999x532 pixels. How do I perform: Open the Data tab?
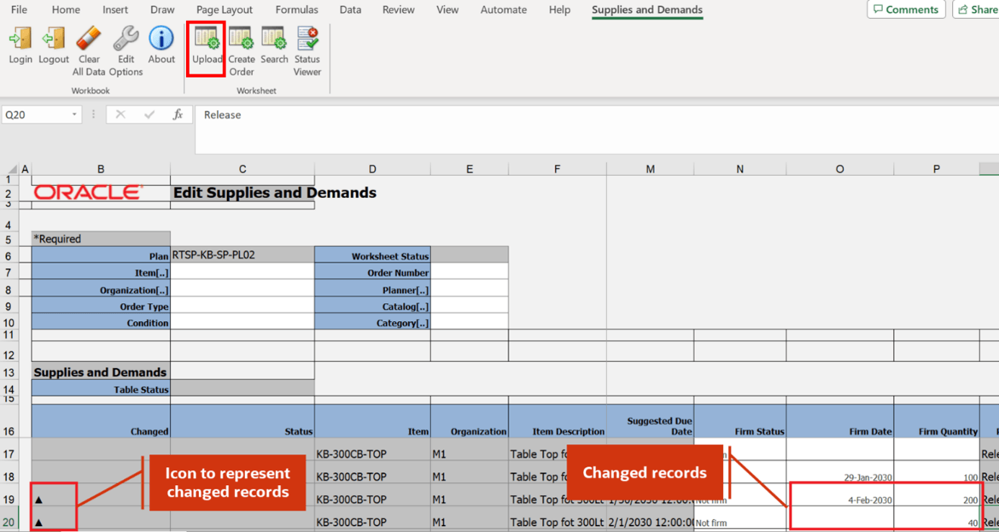[350, 10]
